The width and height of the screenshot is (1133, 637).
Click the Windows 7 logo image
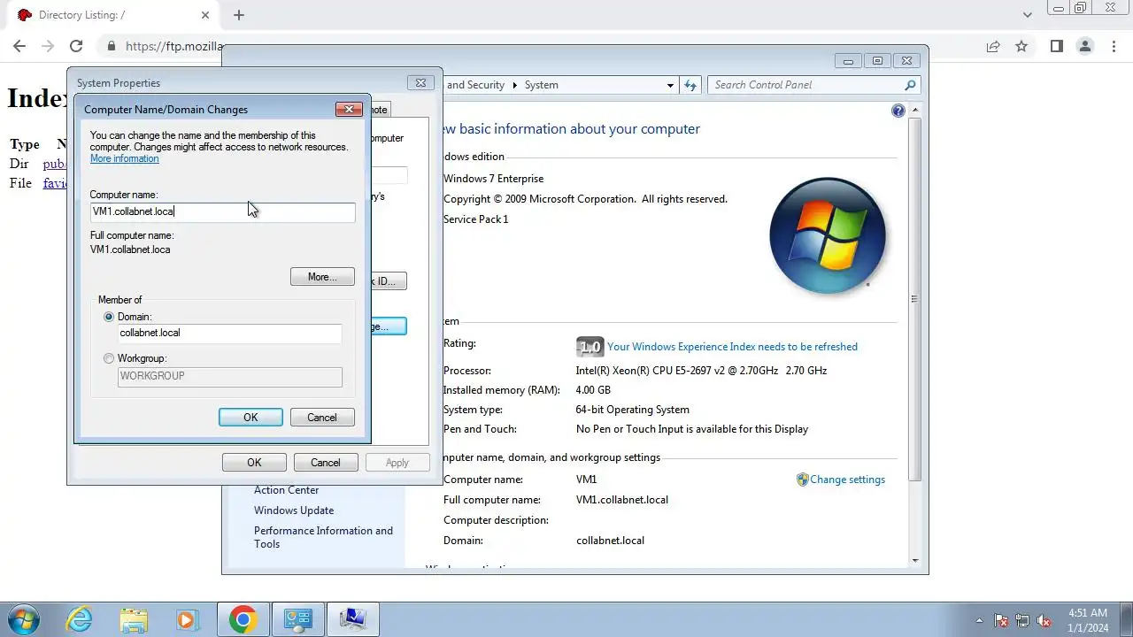tap(828, 236)
